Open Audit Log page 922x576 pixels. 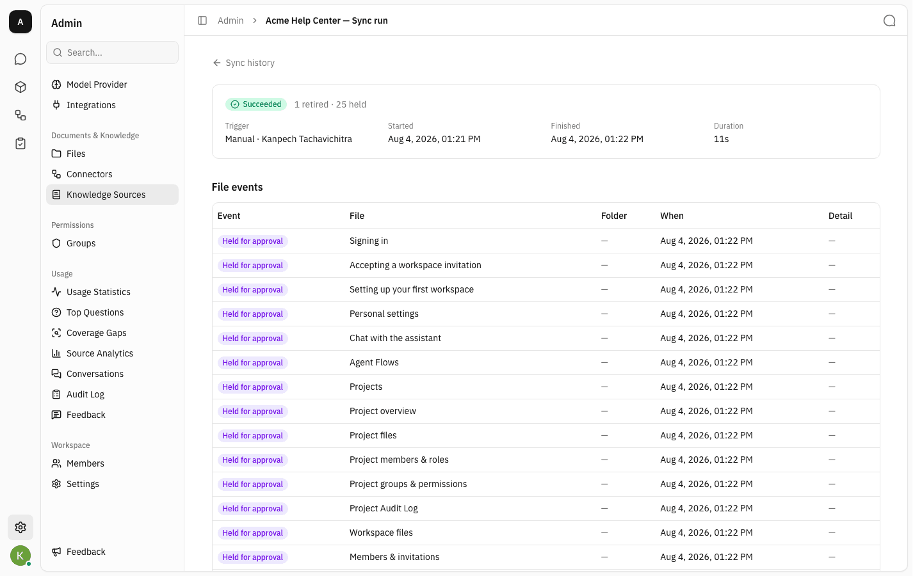(x=112, y=394)
